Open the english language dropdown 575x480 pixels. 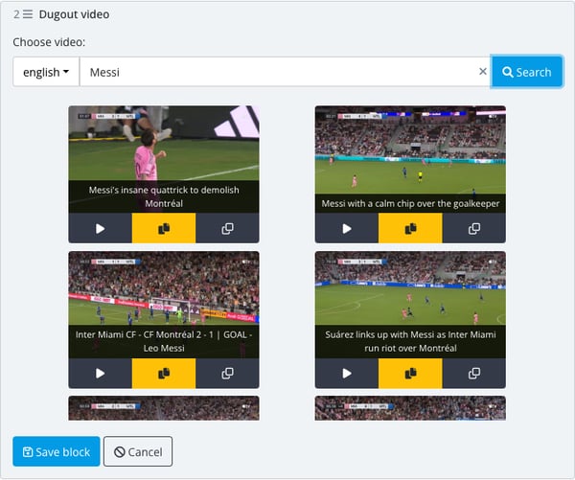(46, 72)
